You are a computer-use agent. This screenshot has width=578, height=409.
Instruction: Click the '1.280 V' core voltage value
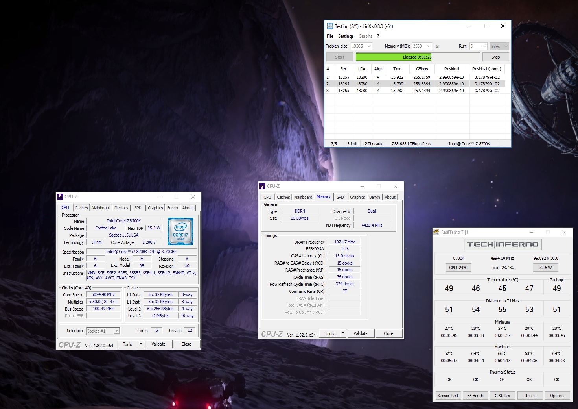pos(149,242)
